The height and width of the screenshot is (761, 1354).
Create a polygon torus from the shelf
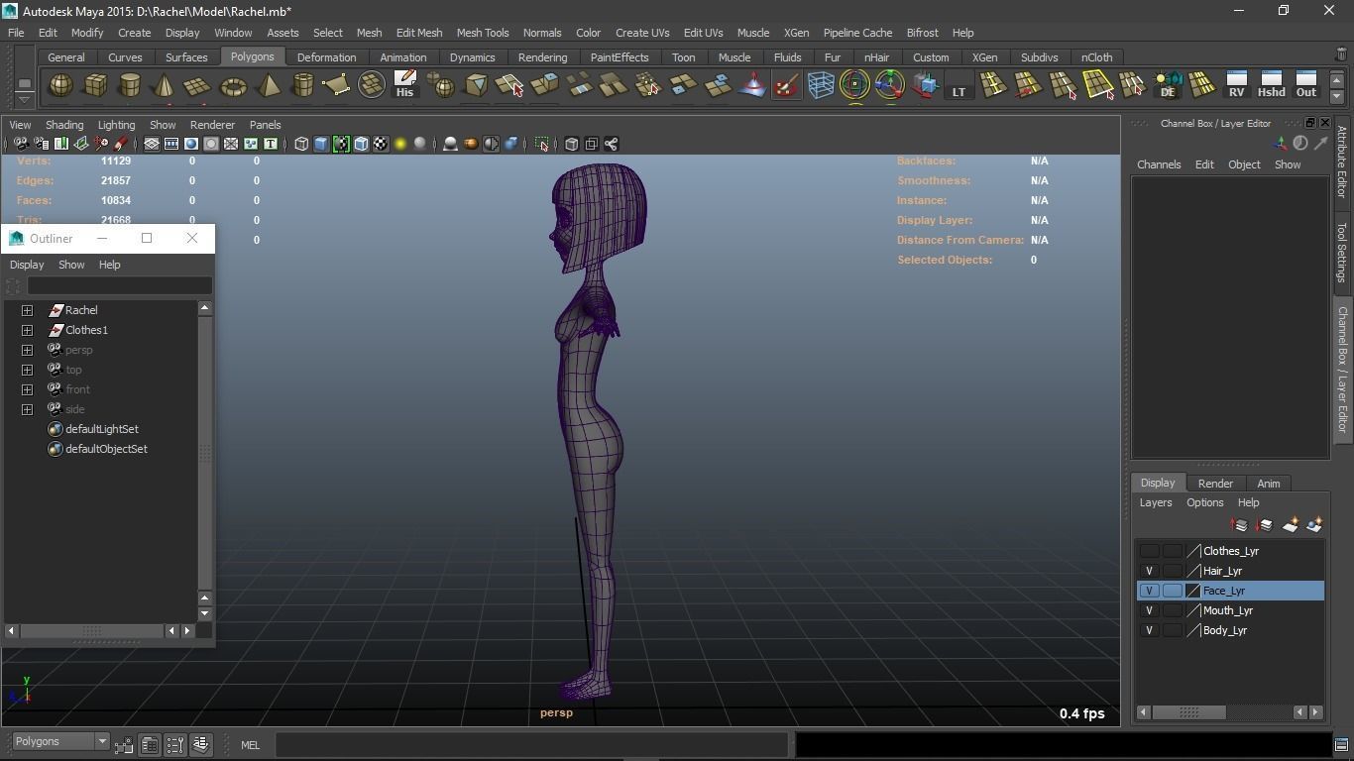(x=233, y=86)
